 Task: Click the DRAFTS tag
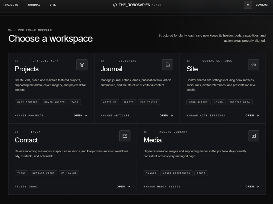(x=129, y=102)
